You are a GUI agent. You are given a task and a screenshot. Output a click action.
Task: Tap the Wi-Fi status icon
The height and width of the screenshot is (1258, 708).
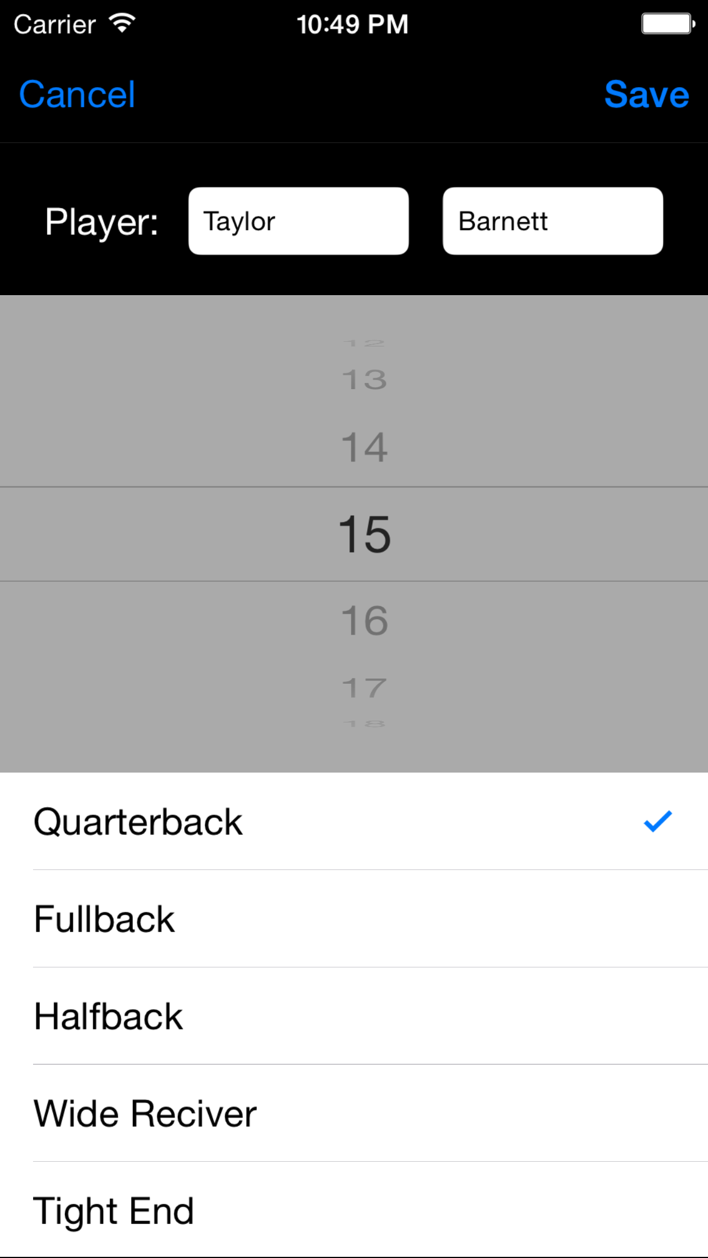[122, 24]
